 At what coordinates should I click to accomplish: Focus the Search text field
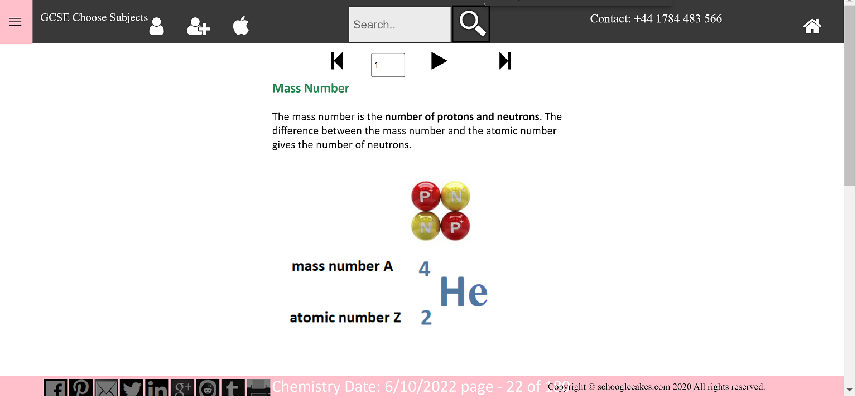point(399,25)
